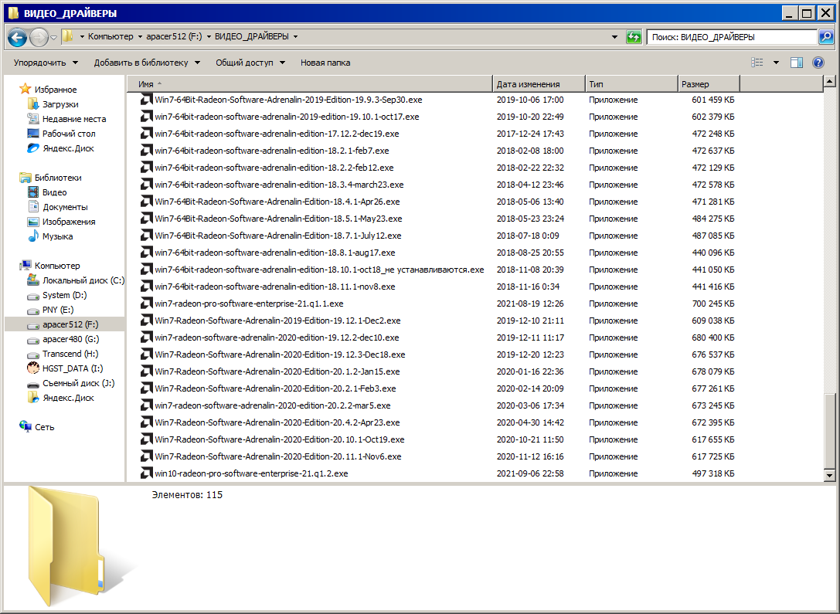
Task: Open the Help question mark icon
Action: (x=818, y=63)
